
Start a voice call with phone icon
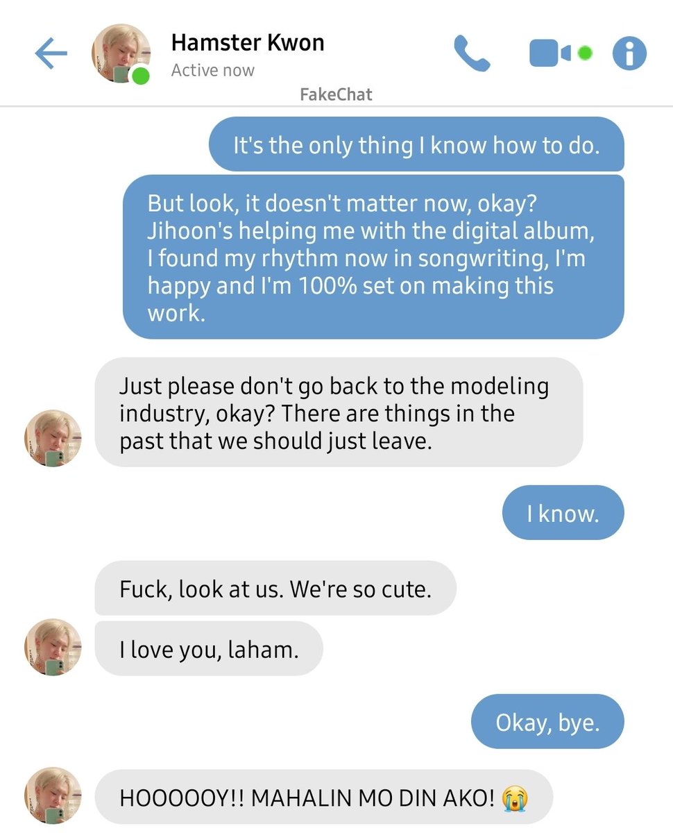click(472, 53)
